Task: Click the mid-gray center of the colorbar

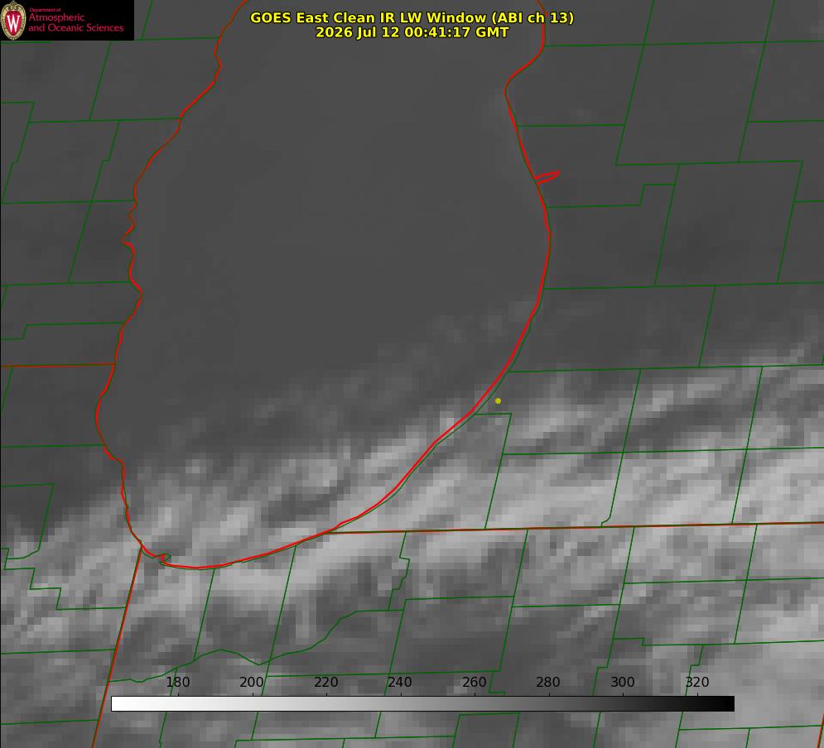Action: (422, 704)
